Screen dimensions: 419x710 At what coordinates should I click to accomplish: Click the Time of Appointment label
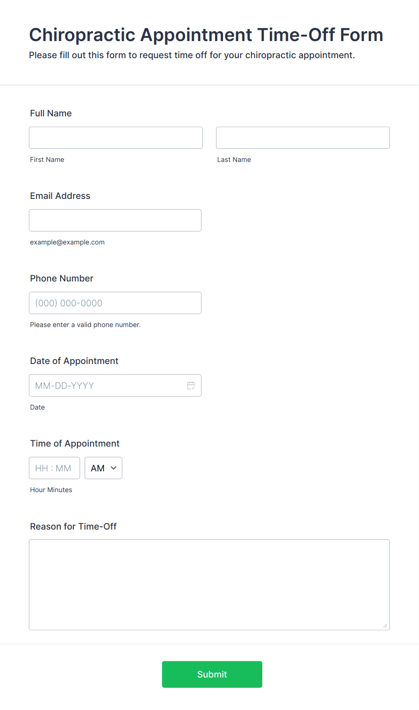(75, 443)
